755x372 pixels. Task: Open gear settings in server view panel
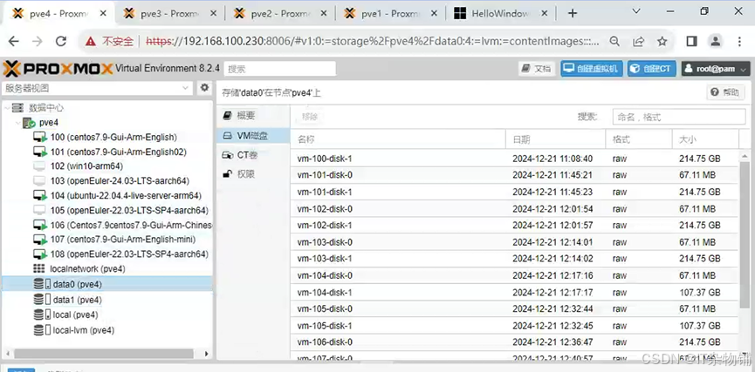204,88
